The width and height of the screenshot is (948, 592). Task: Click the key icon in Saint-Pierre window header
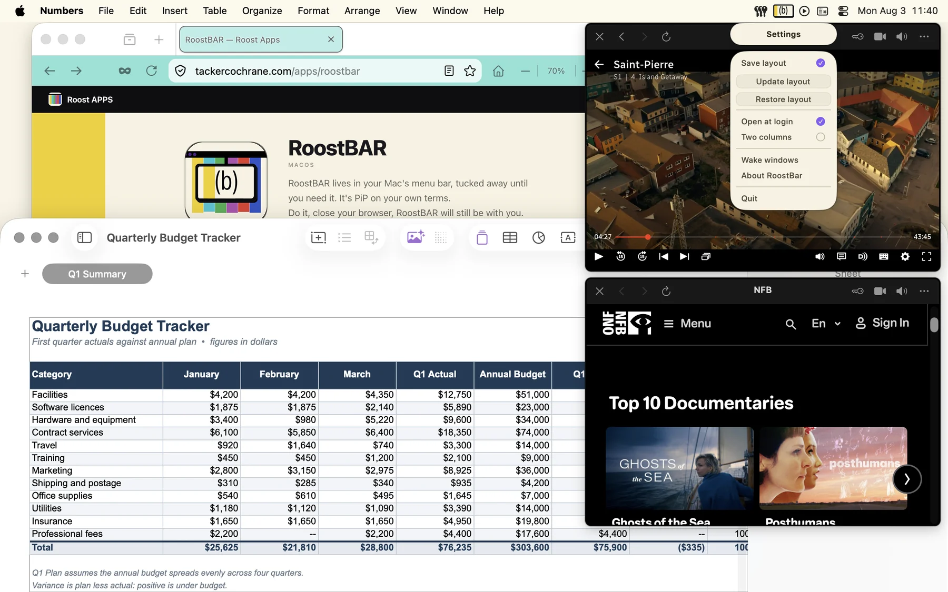pos(857,36)
